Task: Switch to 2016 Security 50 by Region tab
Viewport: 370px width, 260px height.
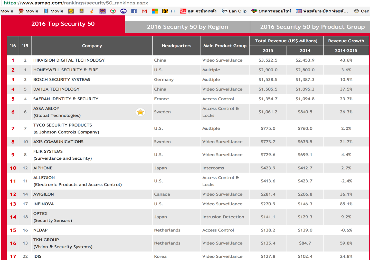Action: click(x=187, y=27)
